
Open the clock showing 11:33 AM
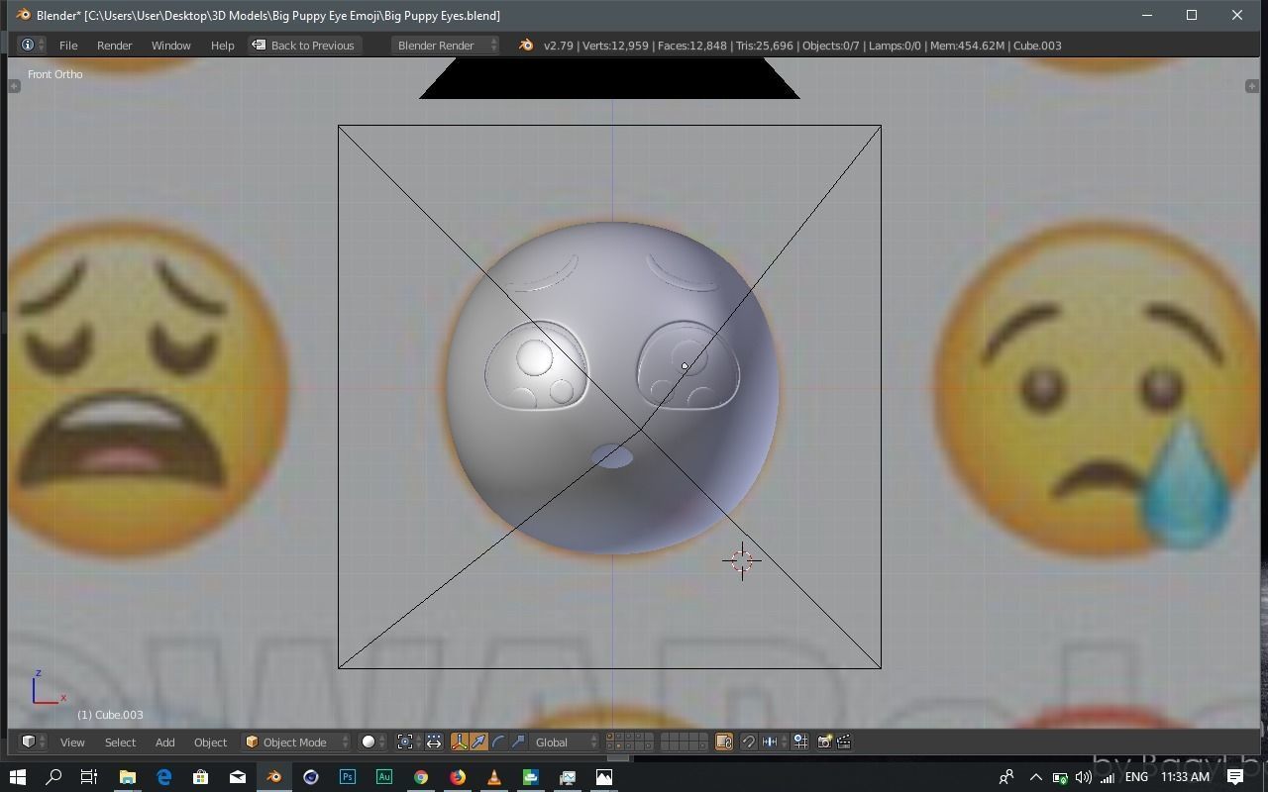pyautogui.click(x=1185, y=777)
